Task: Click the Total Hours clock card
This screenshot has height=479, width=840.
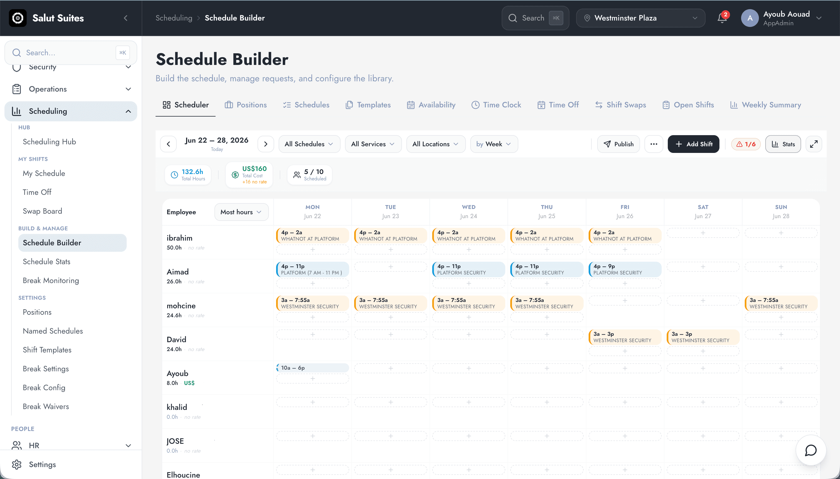Action: (188, 175)
